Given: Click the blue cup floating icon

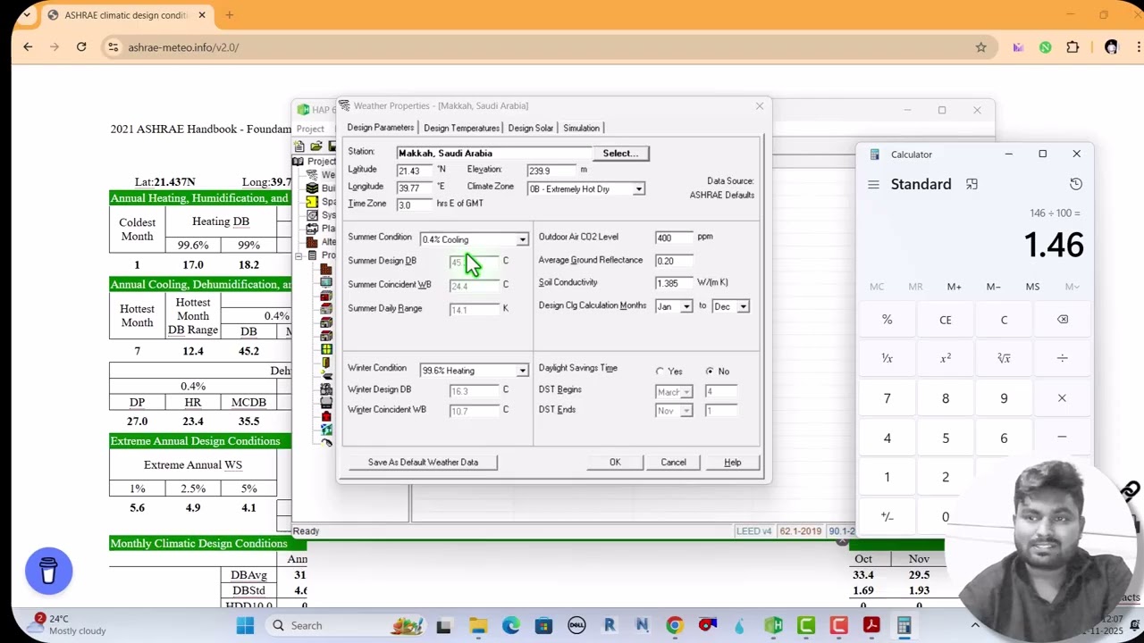Looking at the screenshot, I should point(48,571).
